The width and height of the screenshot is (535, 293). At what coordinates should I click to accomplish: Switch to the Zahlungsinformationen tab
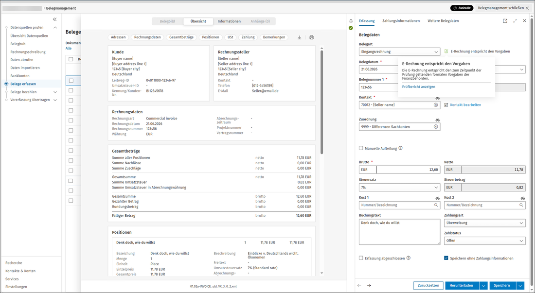[x=401, y=21]
